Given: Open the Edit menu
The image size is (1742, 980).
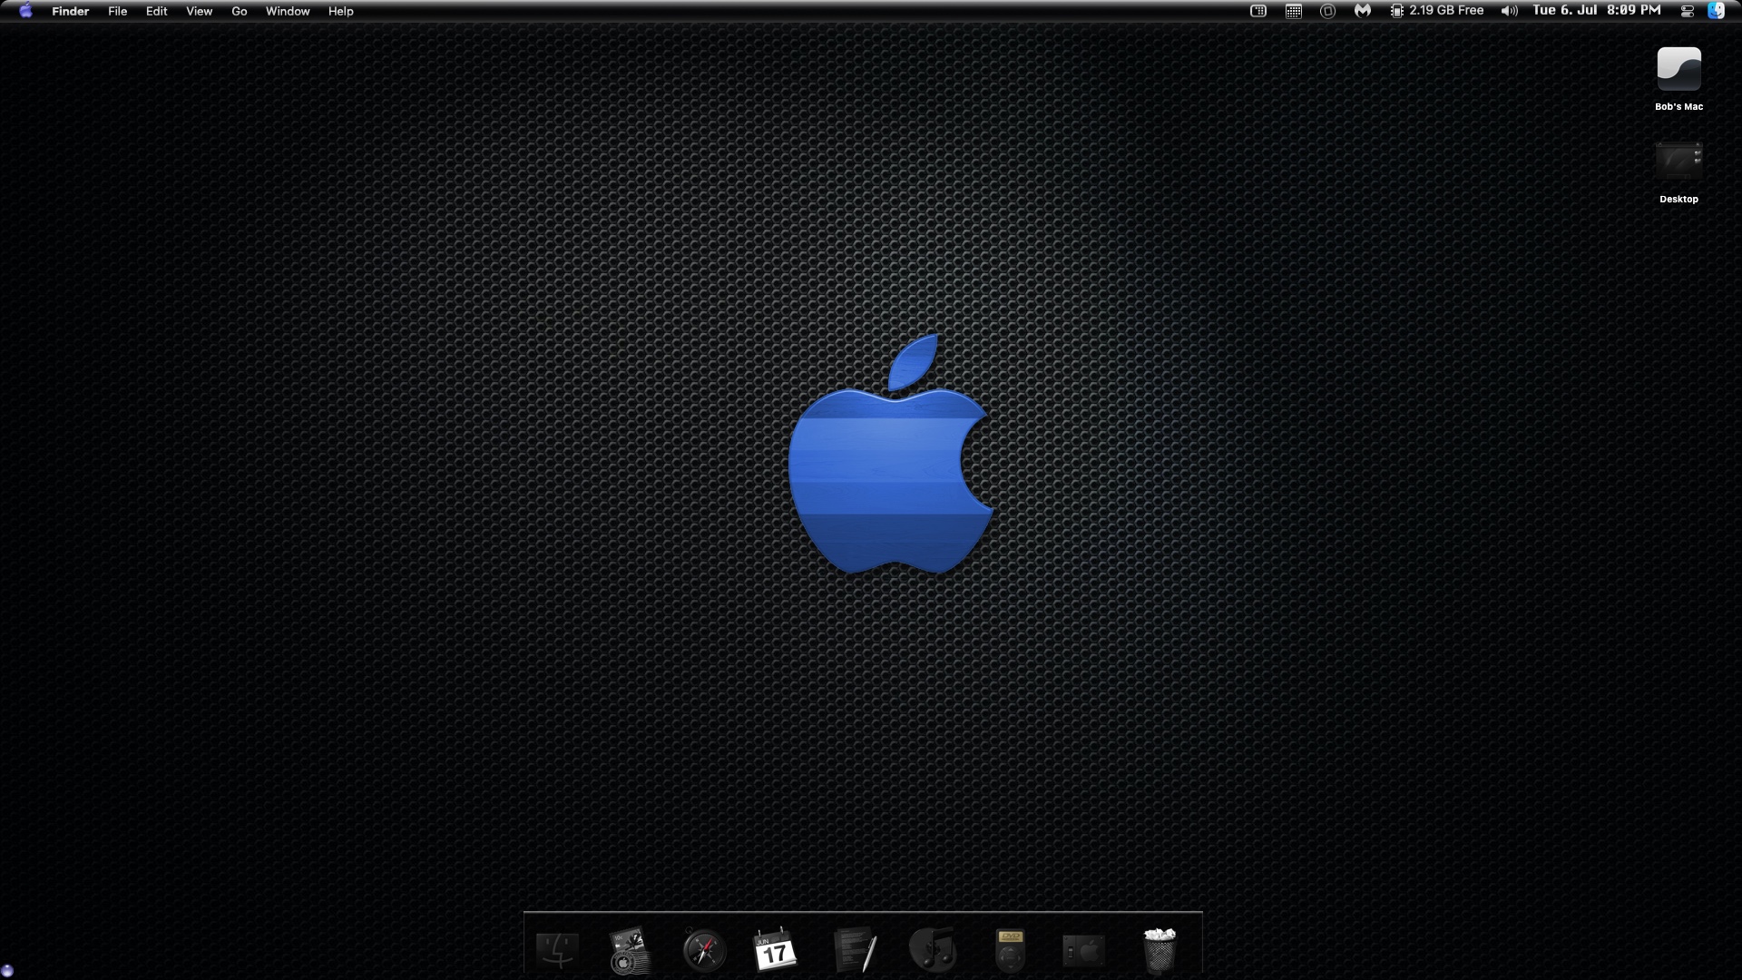Looking at the screenshot, I should click(156, 11).
